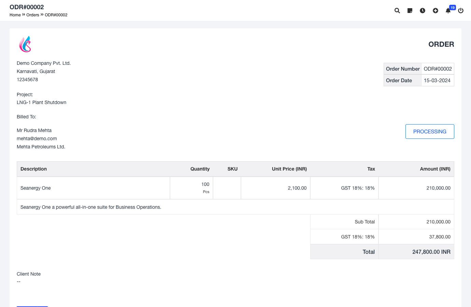Click the Demo Company logo

coord(25,44)
